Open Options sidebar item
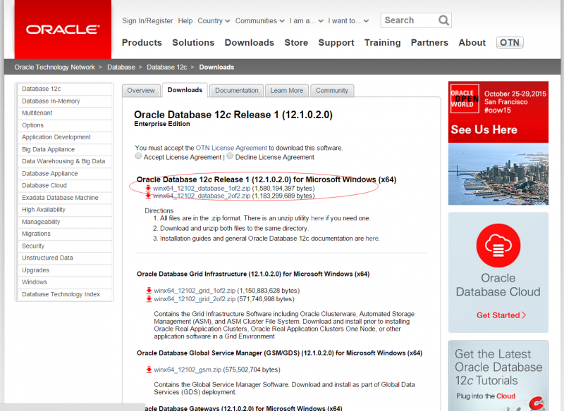The image size is (564, 411). [x=65, y=125]
